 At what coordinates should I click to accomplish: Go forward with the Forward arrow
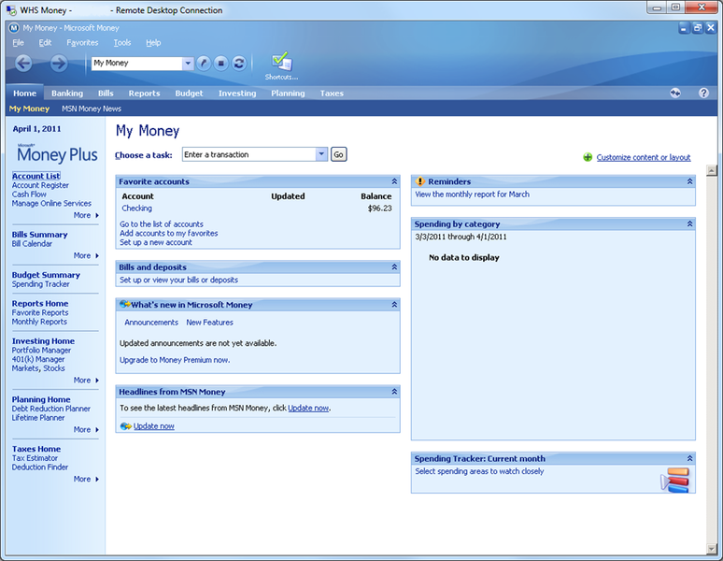[59, 63]
